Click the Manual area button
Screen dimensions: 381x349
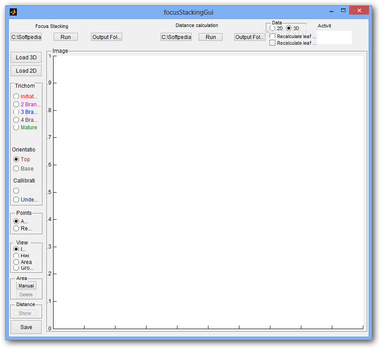click(26, 286)
